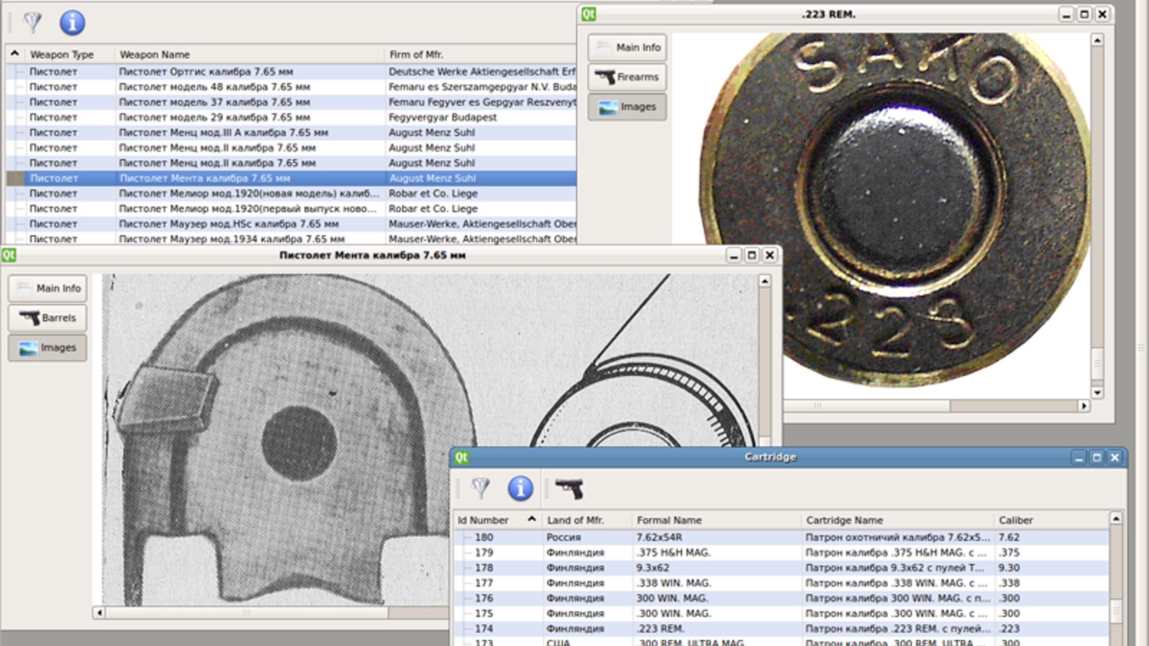The height and width of the screenshot is (646, 1149).
Task: Open Main Info in Пистолет Мента window
Action: point(48,288)
